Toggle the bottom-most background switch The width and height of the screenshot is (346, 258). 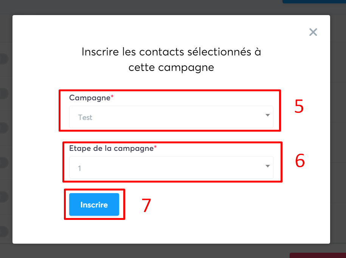2,231
